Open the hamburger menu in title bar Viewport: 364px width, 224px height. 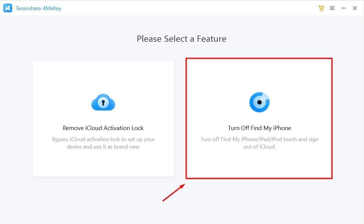332,8
